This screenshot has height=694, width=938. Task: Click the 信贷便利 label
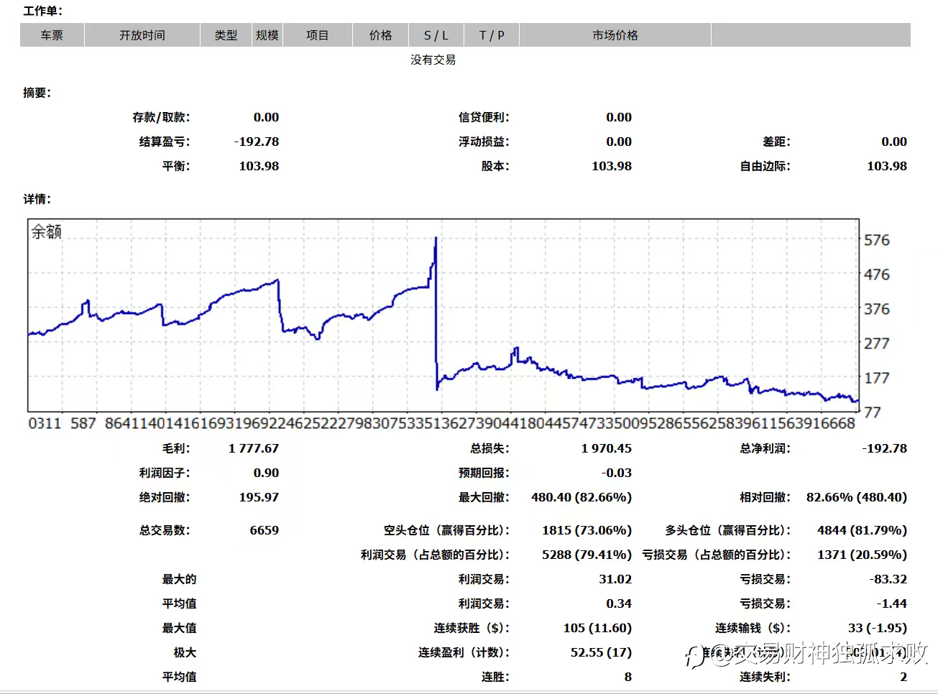click(484, 117)
